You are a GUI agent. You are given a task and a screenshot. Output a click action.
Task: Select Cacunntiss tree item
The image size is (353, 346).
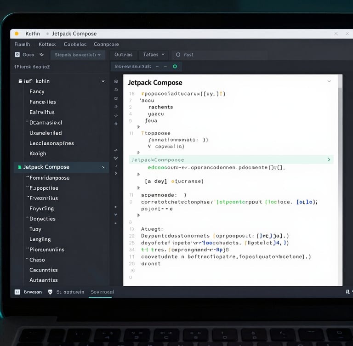click(44, 270)
